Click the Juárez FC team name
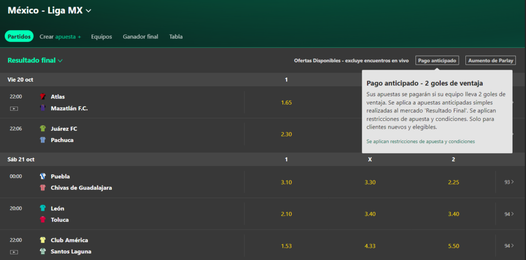Viewport: 526px width, 260px height. [64, 129]
